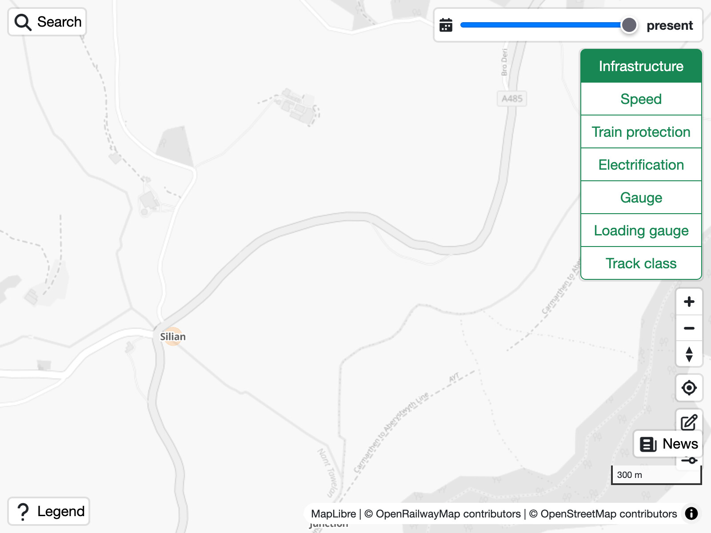The width and height of the screenshot is (711, 533).
Task: Open the Search box
Action: coord(47,22)
